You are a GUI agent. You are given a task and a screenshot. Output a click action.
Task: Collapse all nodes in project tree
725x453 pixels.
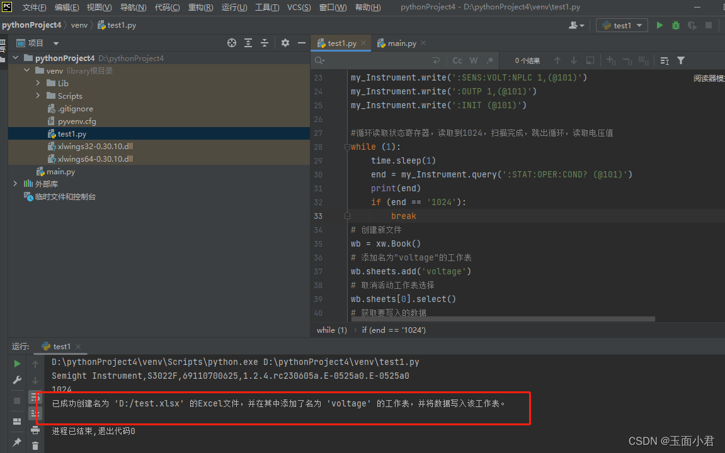(265, 43)
